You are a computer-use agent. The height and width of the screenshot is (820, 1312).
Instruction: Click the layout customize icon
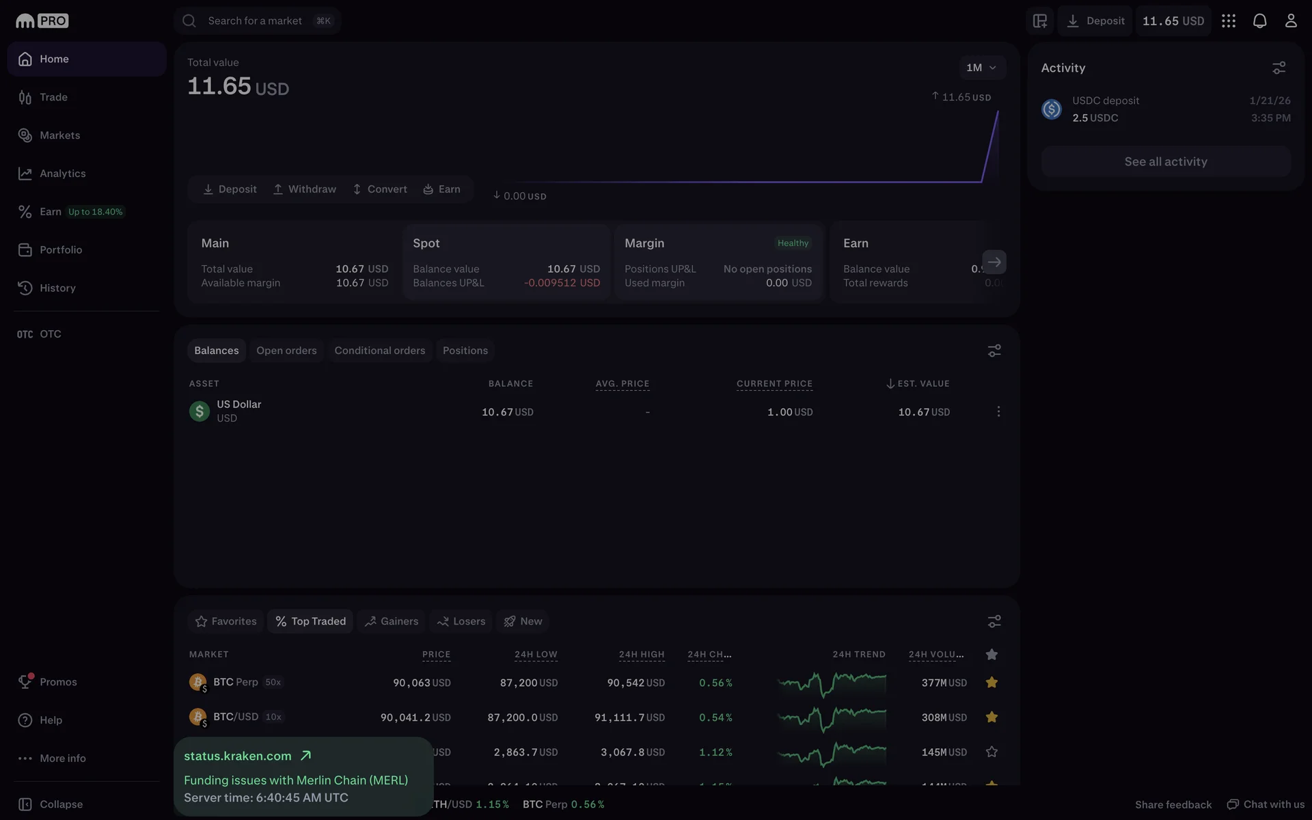(1039, 21)
